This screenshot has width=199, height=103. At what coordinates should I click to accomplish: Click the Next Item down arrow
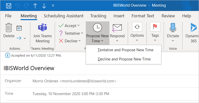pos(44,5)
